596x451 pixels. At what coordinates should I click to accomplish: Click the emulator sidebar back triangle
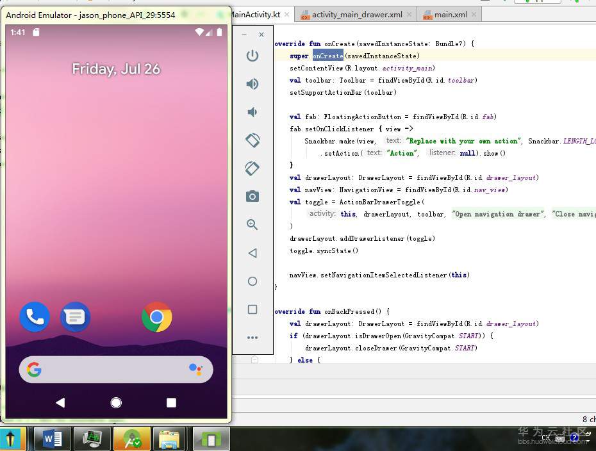click(252, 253)
